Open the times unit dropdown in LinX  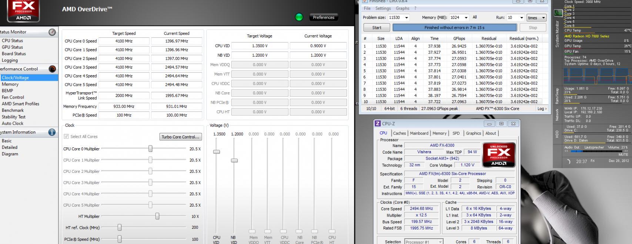coord(536,17)
